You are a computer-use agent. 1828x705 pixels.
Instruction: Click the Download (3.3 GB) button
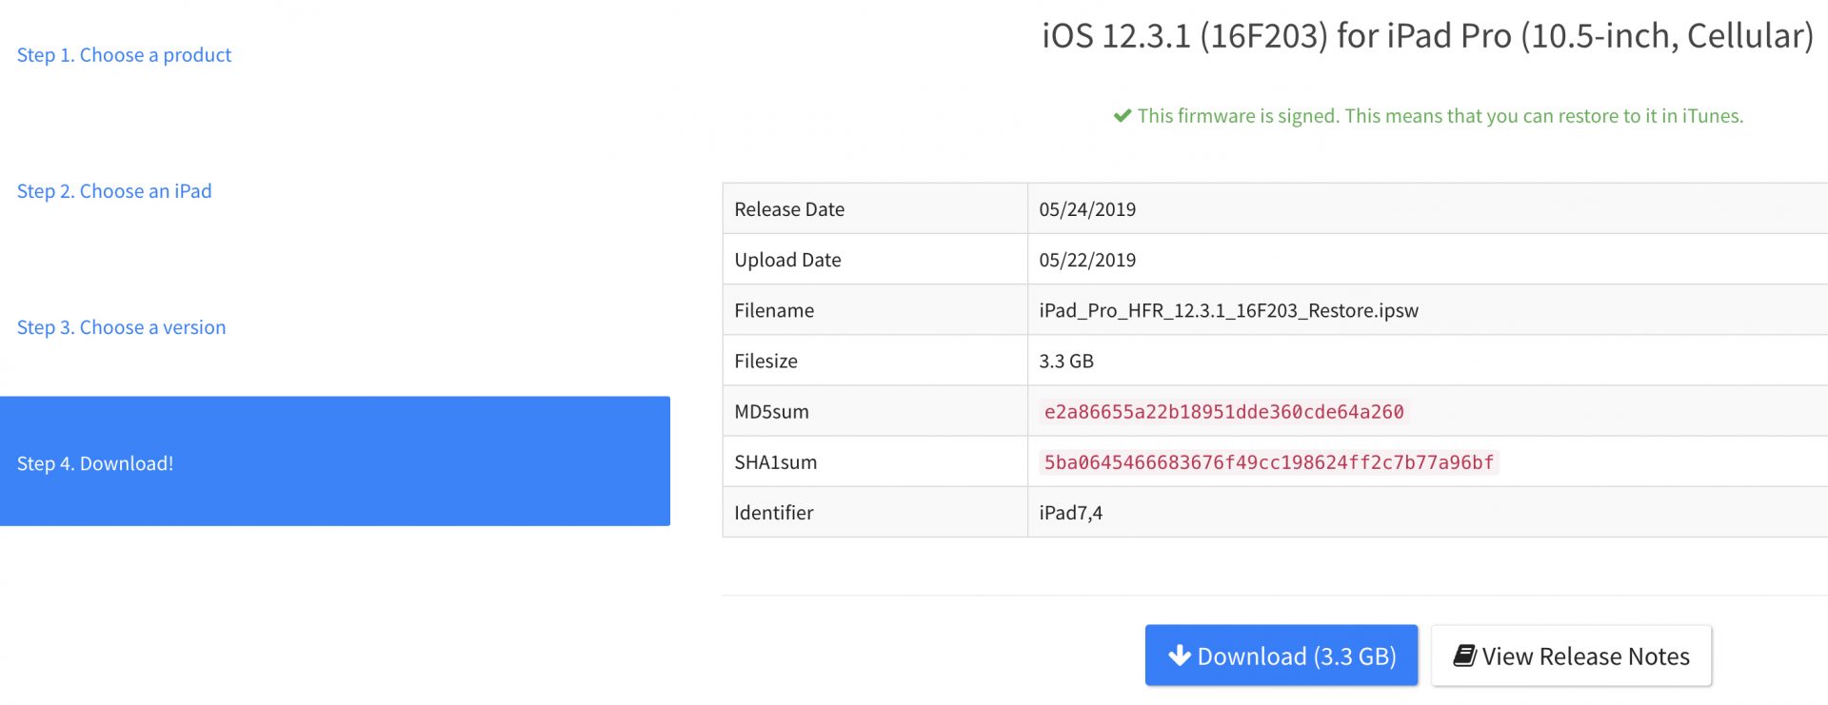tap(1282, 656)
